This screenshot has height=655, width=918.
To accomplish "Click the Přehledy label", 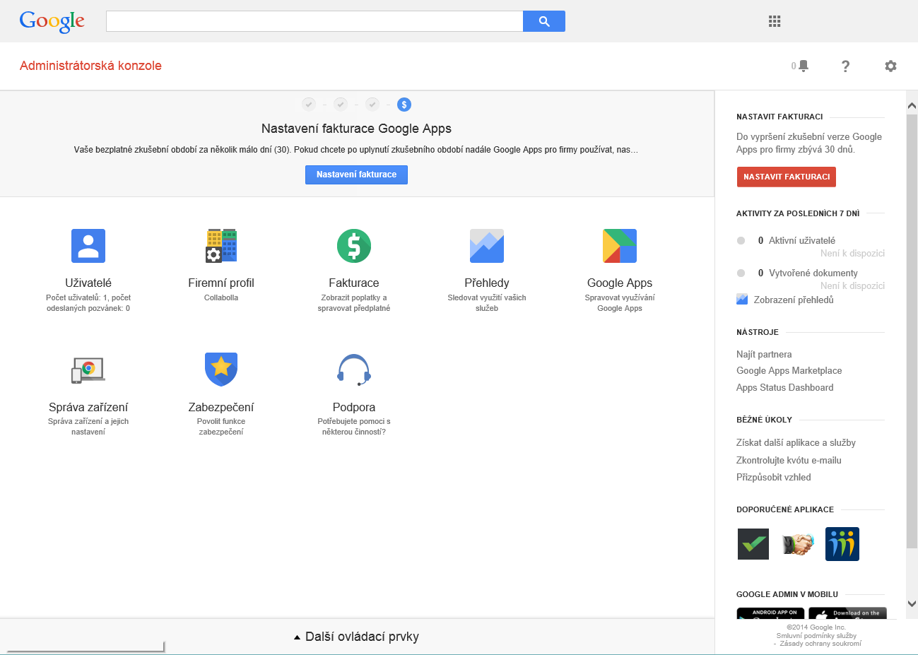I will pos(487,283).
